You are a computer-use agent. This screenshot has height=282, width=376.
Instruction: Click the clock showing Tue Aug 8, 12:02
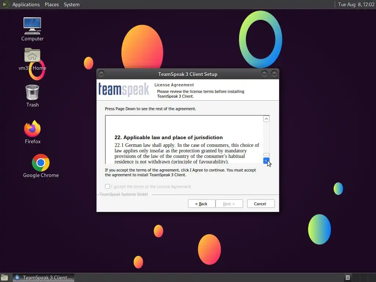(356, 4)
